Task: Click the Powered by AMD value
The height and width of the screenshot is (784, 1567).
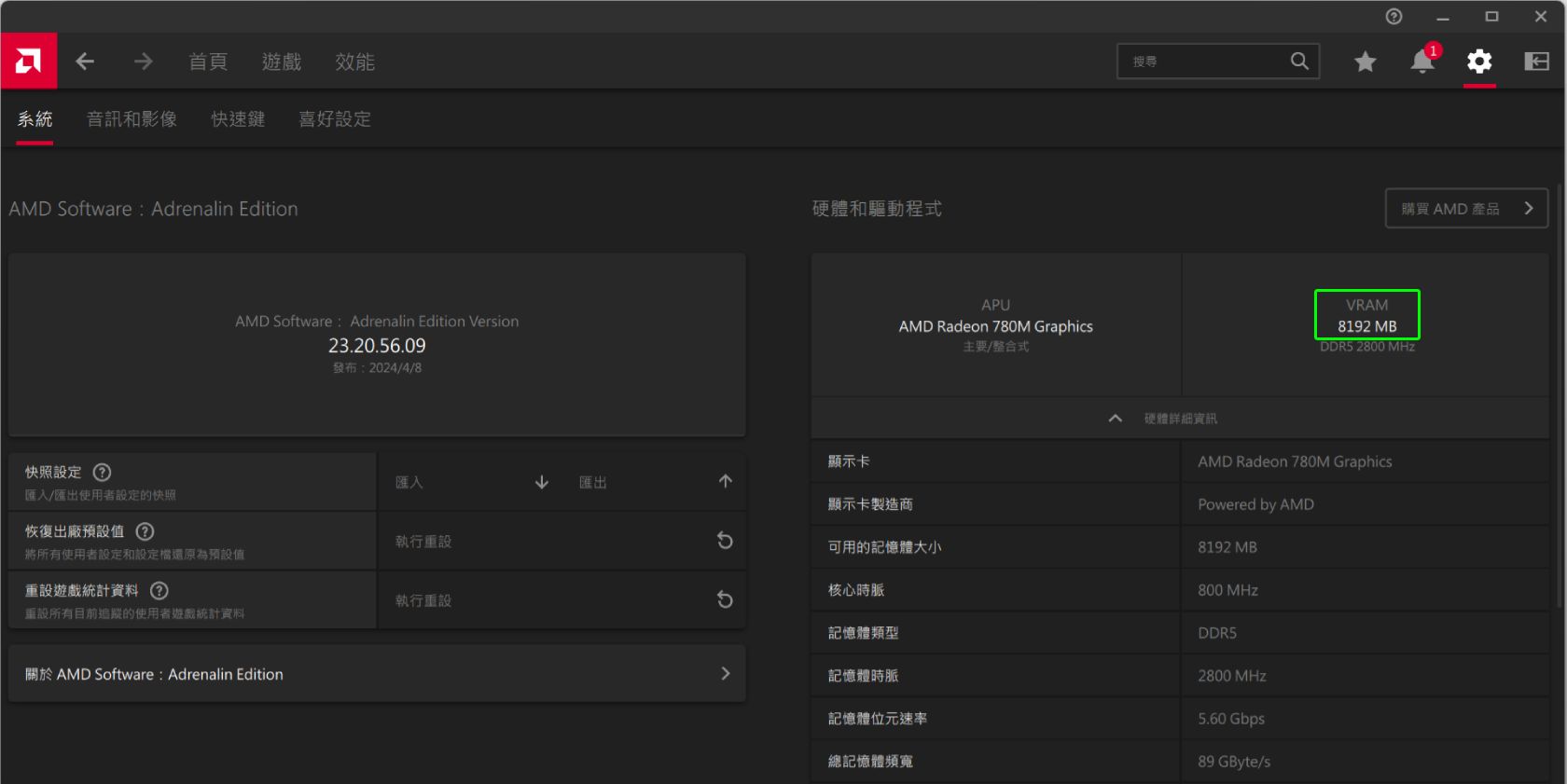Action: pyautogui.click(x=1255, y=504)
